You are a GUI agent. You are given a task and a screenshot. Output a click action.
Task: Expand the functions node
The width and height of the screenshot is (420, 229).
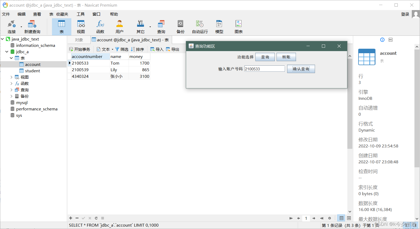point(11,83)
